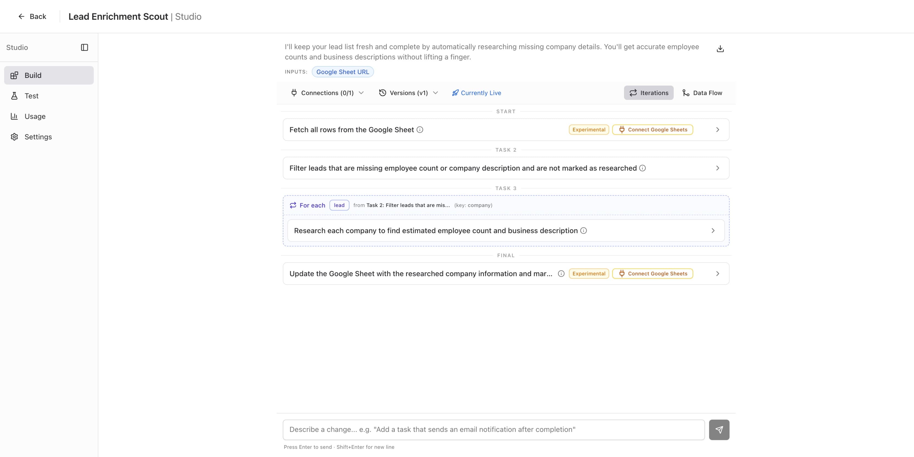Send the change request with paper plane icon
914x457 pixels.
pos(719,430)
